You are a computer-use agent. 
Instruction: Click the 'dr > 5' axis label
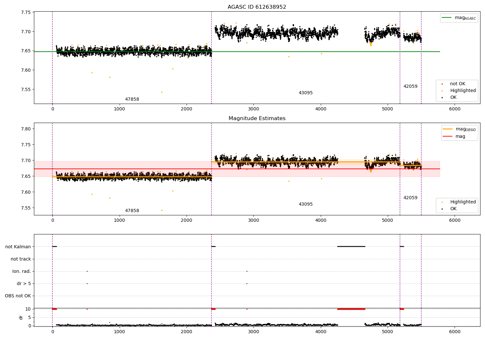pos(24,283)
